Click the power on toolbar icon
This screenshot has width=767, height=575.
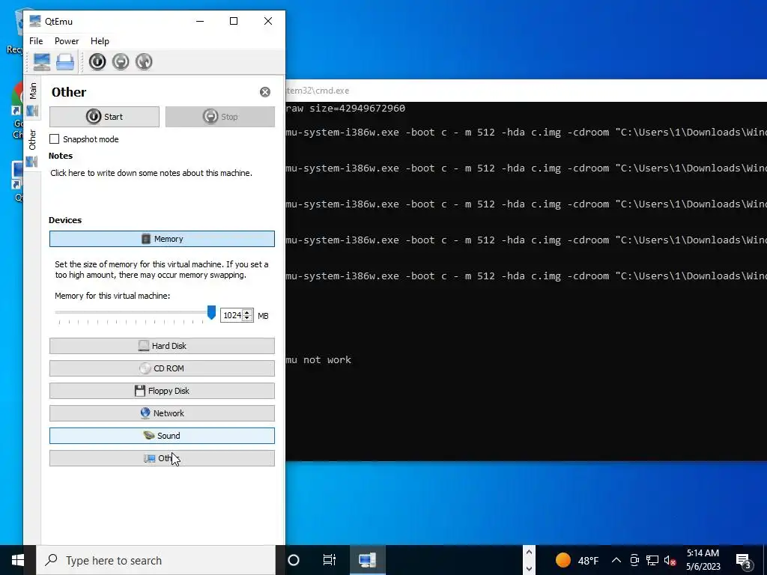(97, 61)
